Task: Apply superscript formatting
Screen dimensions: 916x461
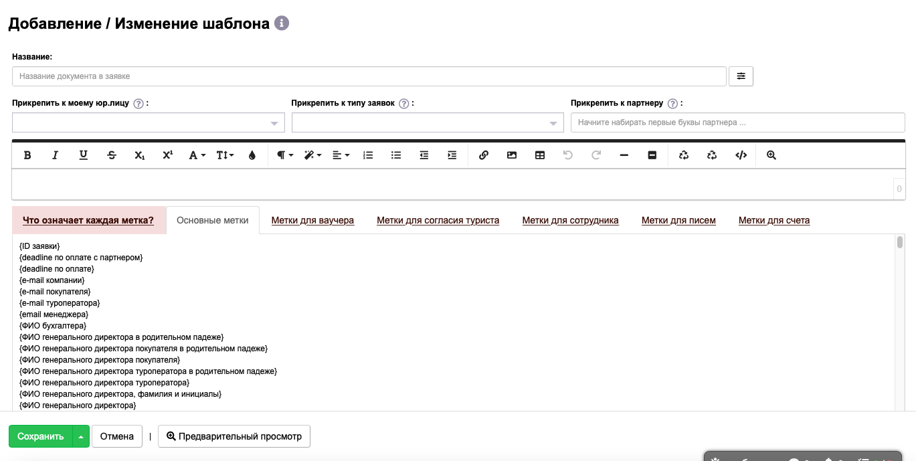Action: point(168,155)
